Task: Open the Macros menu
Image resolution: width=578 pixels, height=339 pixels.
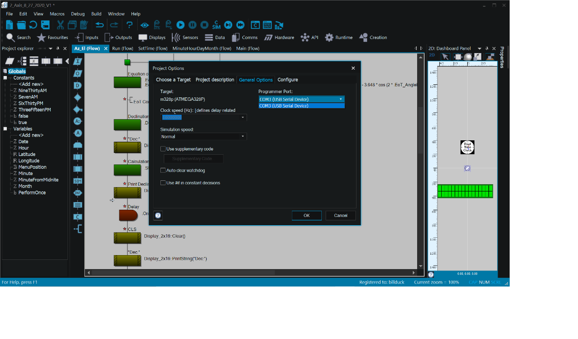Action: [57, 14]
